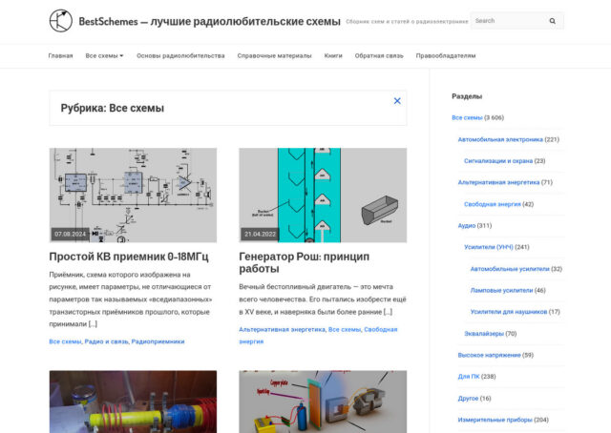
Task: Open sidebar Эквалайзеры category
Action: click(484, 333)
